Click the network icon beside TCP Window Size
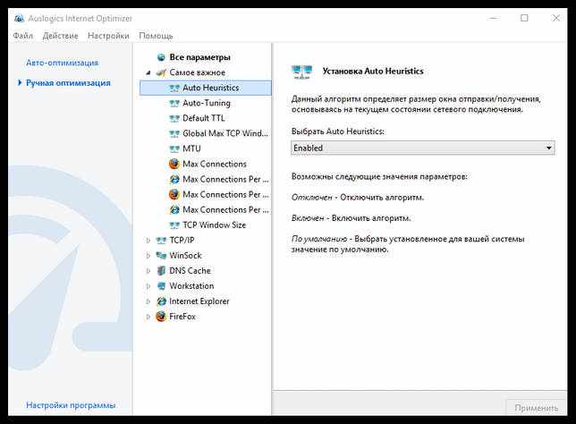 (174, 225)
